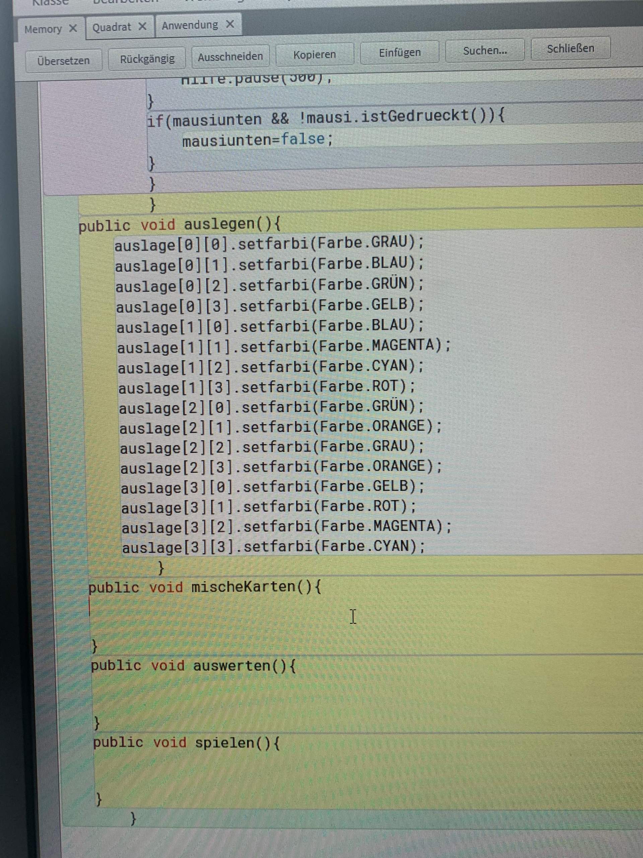643x858 pixels.
Task: Copy with the Kopieren button
Action: pyautogui.click(x=314, y=55)
